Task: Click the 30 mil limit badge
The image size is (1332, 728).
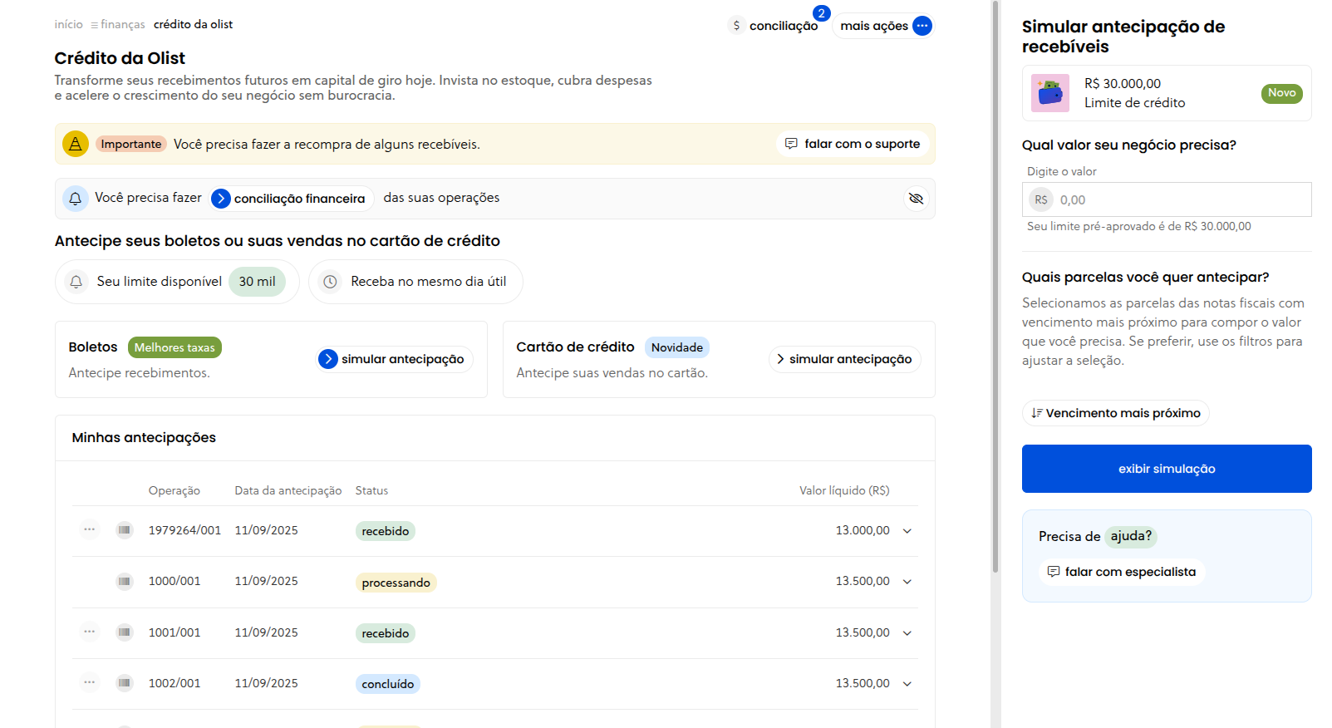Action: coord(257,282)
